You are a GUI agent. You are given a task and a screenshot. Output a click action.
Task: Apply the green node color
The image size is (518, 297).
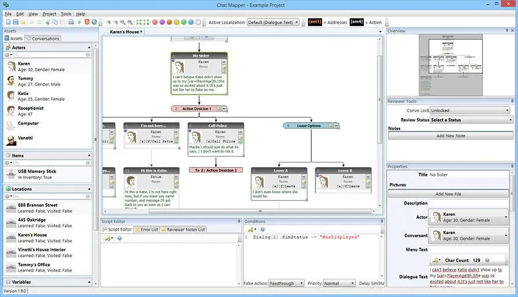184,22
